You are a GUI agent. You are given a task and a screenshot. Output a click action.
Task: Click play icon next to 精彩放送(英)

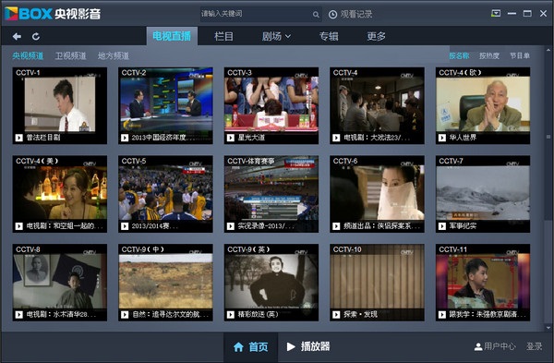pos(231,315)
